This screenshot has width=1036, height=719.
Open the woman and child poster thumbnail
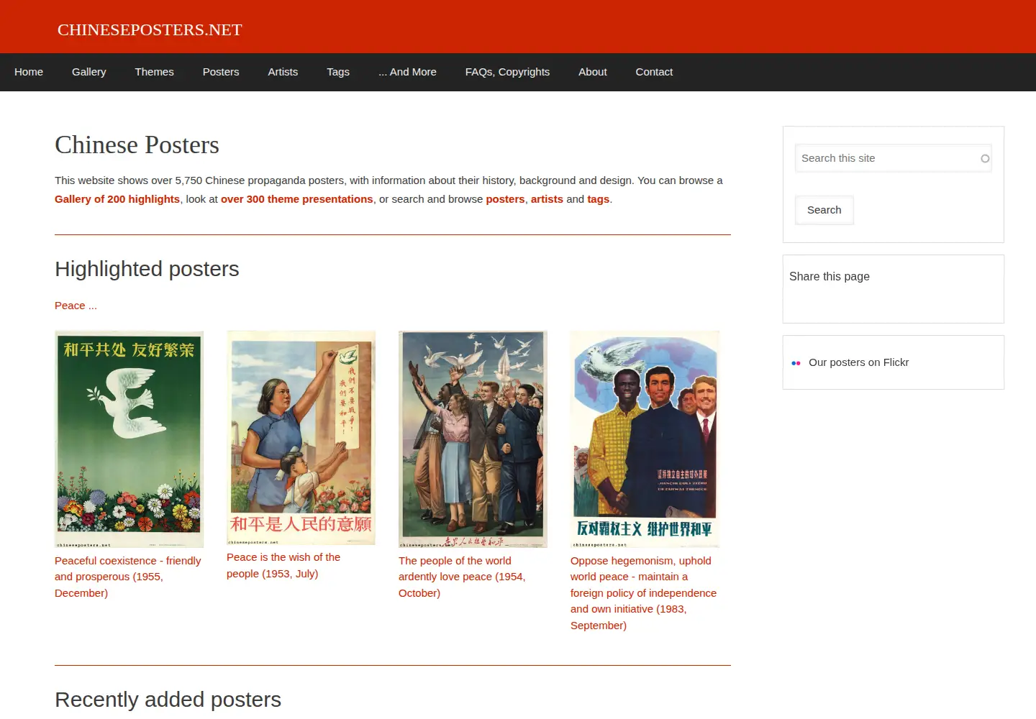[x=301, y=438]
